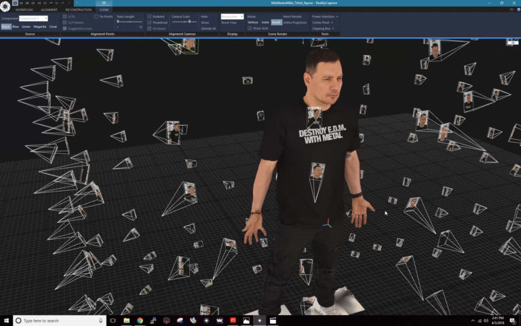This screenshot has width=521, height=326.
Task: Set scene render mode to Solid
Action: [265, 22]
